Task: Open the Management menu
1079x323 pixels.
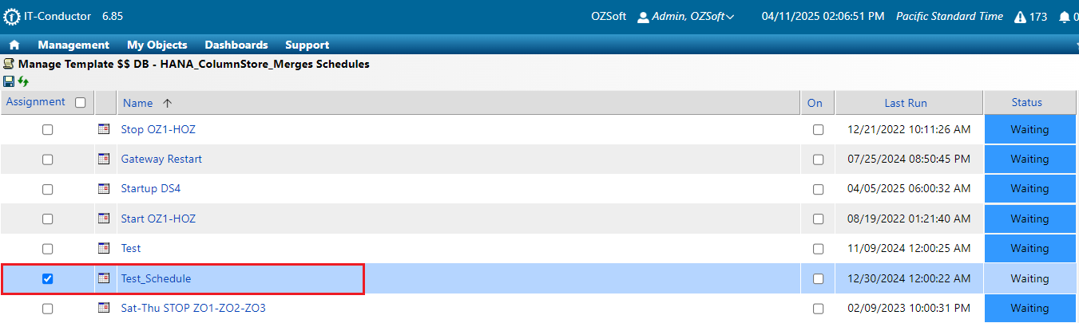Action: [73, 45]
